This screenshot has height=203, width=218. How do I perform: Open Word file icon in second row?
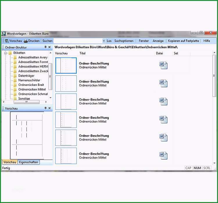163,84
